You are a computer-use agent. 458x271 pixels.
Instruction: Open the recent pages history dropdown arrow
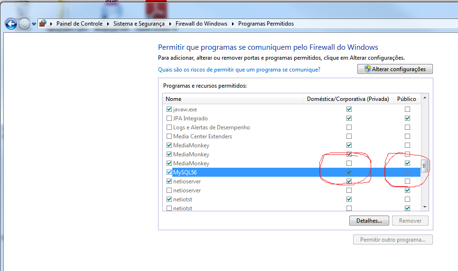click(x=34, y=24)
